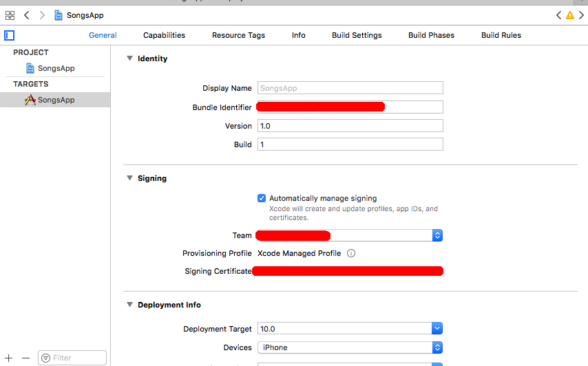Click the TARGETS section header
The height and width of the screenshot is (366, 588).
point(31,84)
